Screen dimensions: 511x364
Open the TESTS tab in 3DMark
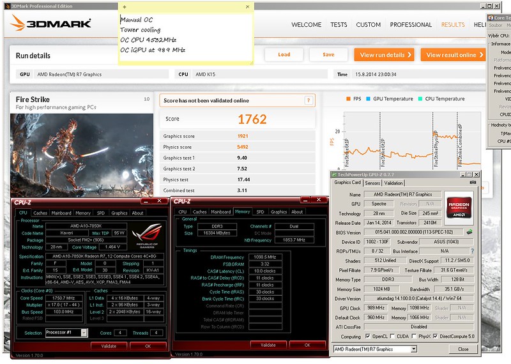[339, 25]
